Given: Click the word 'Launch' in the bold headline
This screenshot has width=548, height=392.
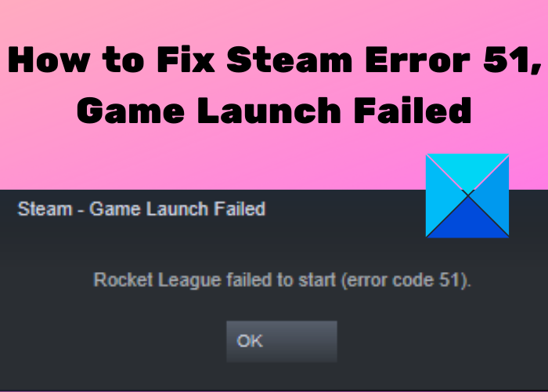Looking at the screenshot, I should (269, 111).
